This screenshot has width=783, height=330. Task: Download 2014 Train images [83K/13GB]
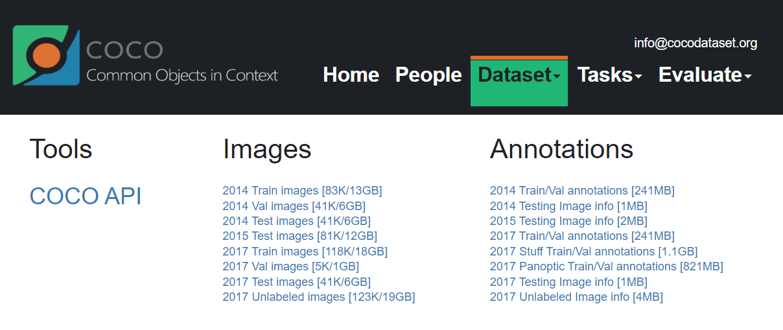(x=302, y=191)
